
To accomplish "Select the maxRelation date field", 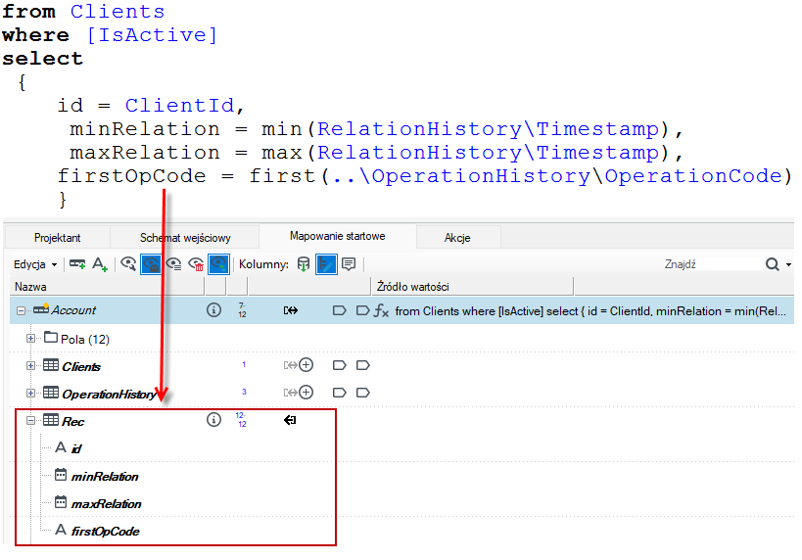I will pyautogui.click(x=107, y=504).
